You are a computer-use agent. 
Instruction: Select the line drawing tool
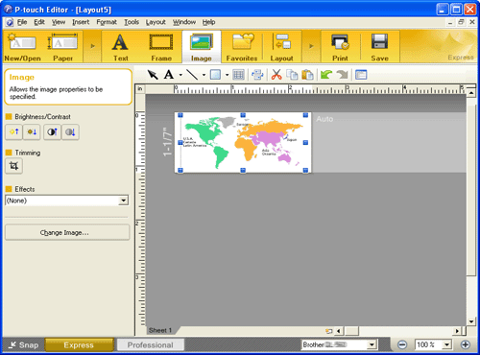coord(192,75)
